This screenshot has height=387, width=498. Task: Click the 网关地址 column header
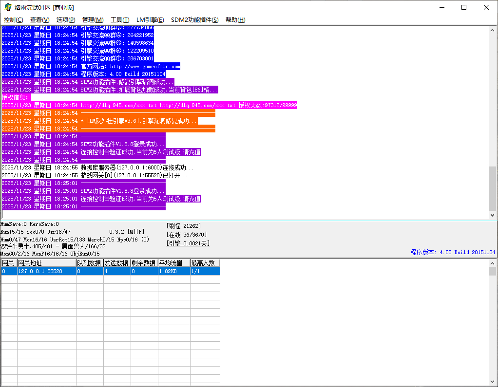(46, 263)
